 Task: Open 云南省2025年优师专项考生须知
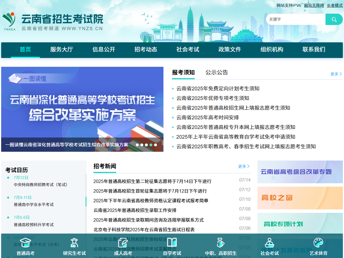tap(213, 98)
